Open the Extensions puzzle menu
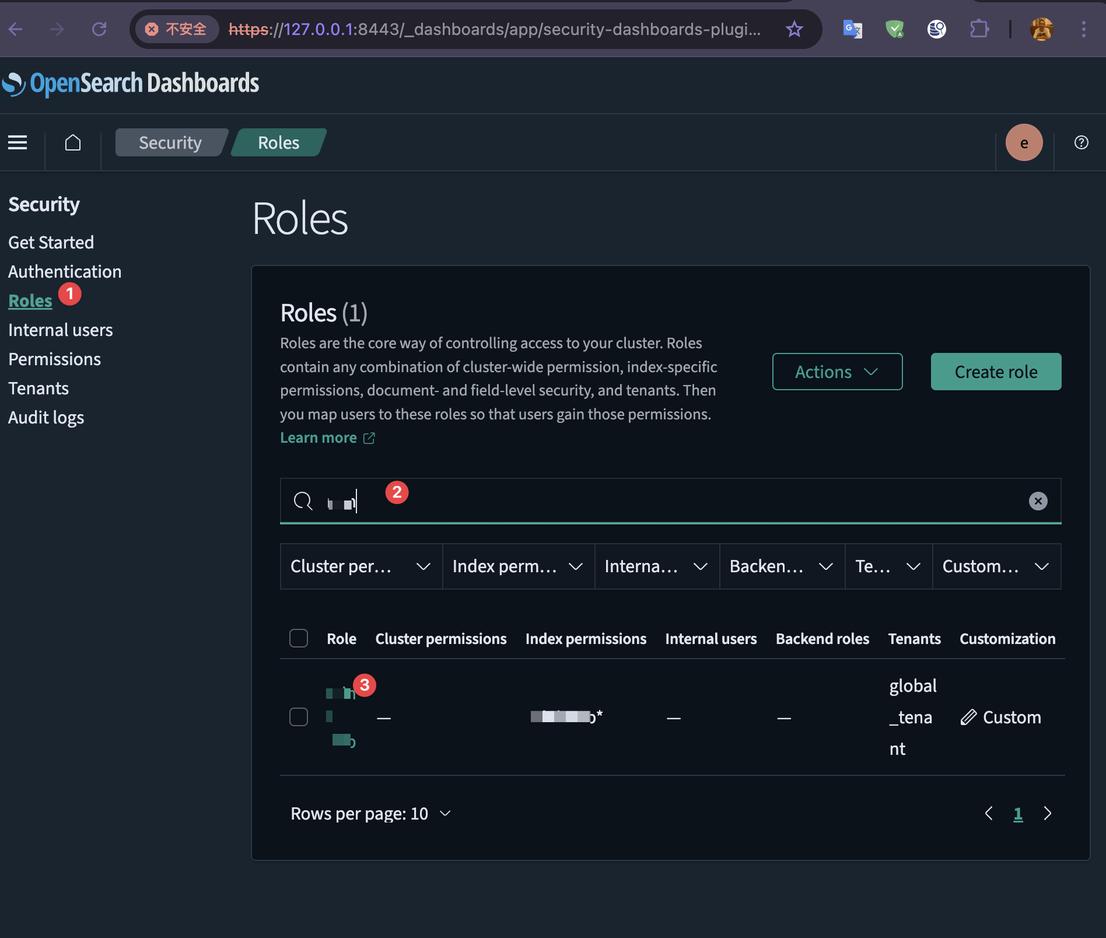The width and height of the screenshot is (1106, 938). tap(979, 29)
